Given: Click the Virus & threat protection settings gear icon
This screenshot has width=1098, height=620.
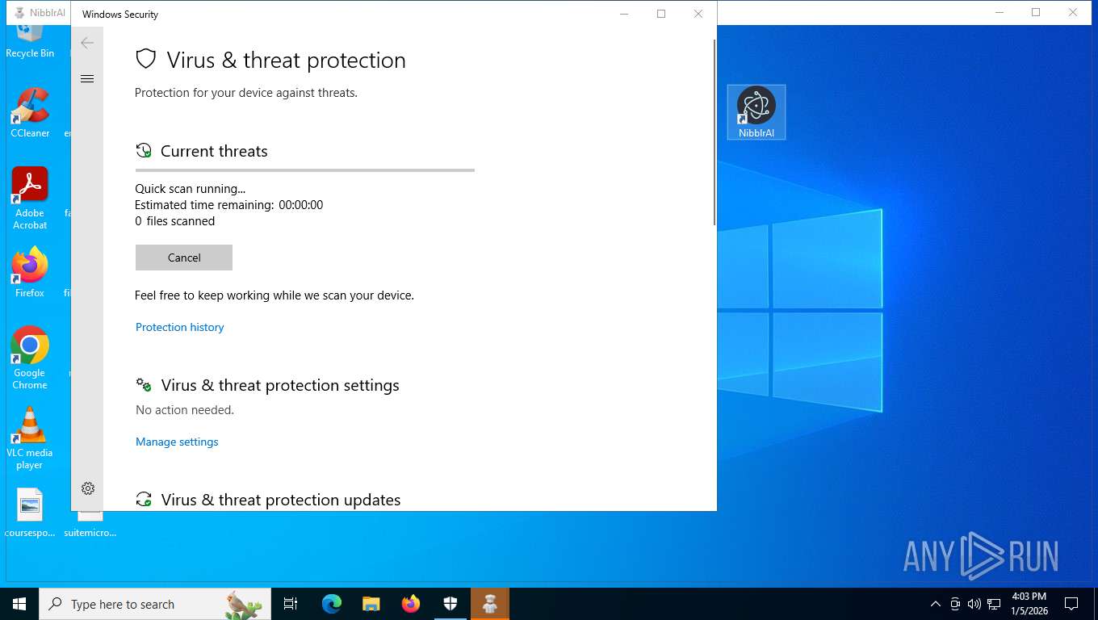Looking at the screenshot, I should [x=144, y=385].
